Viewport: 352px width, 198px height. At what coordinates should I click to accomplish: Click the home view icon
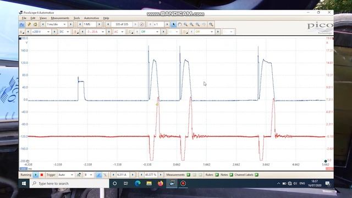pos(35,24)
